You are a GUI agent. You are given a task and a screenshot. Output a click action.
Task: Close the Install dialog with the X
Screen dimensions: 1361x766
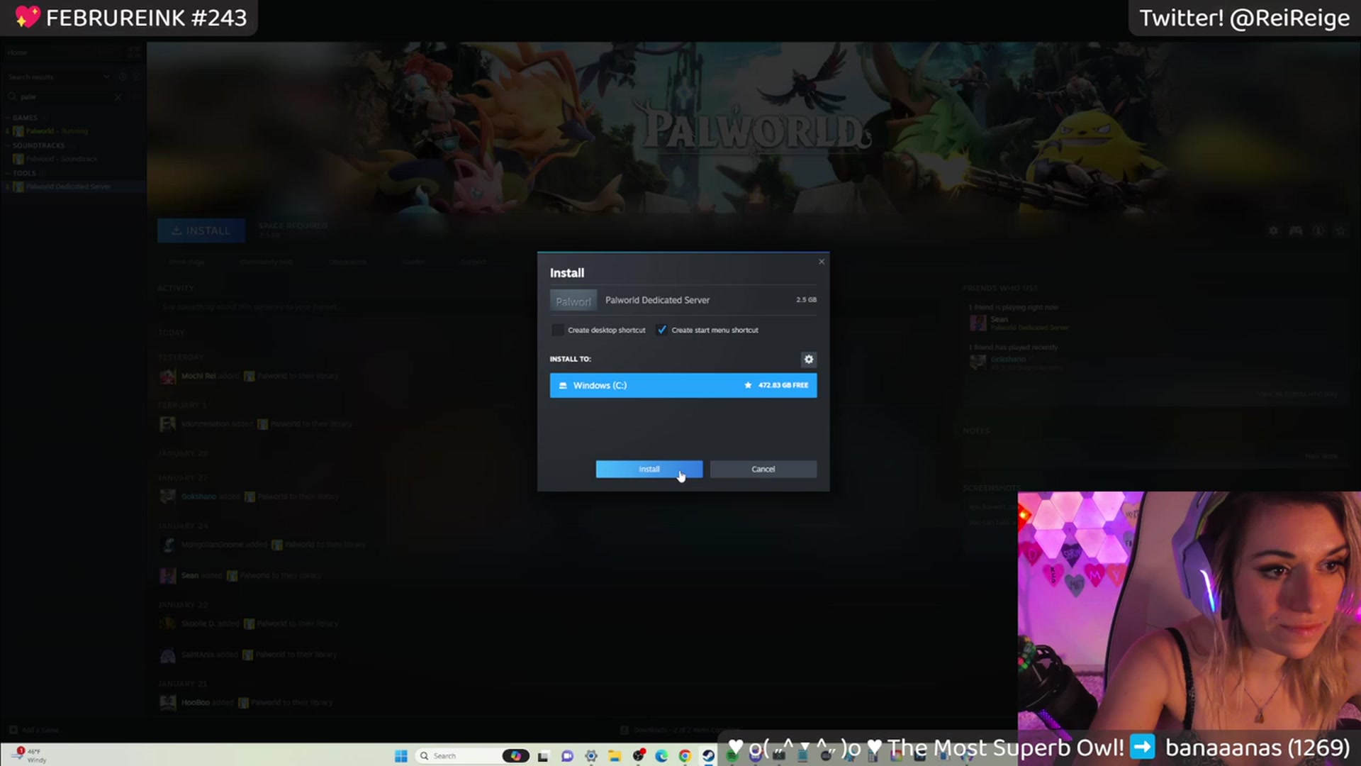[822, 262]
